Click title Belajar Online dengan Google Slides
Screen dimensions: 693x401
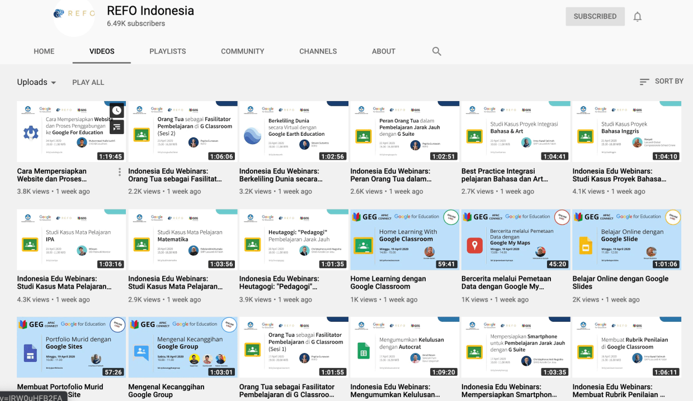tap(620, 283)
